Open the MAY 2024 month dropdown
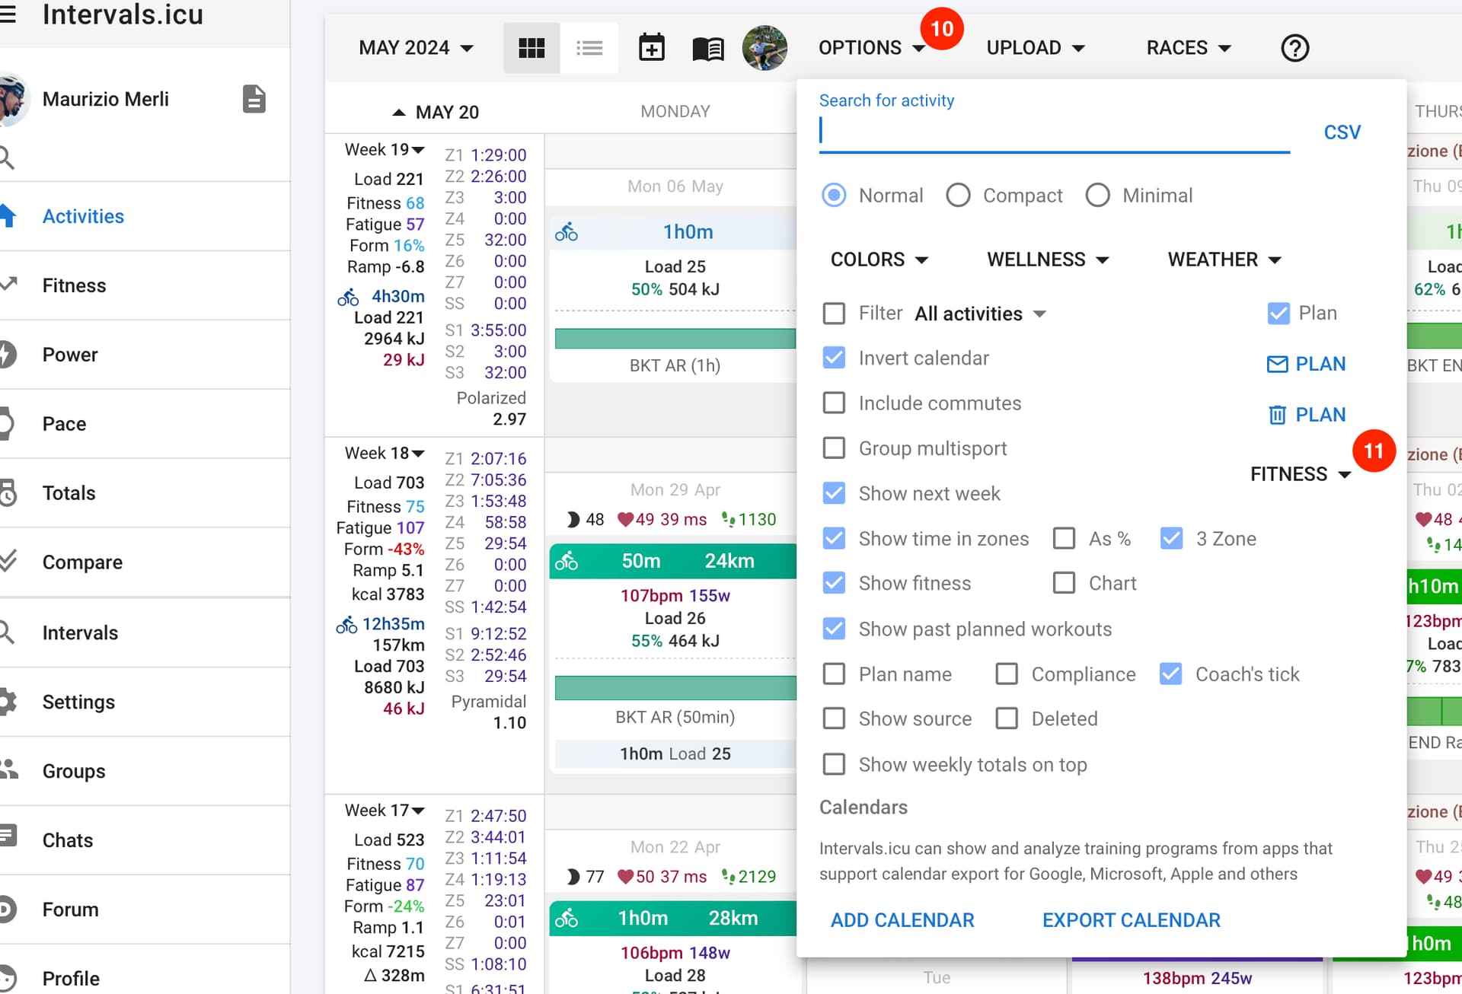 416,48
